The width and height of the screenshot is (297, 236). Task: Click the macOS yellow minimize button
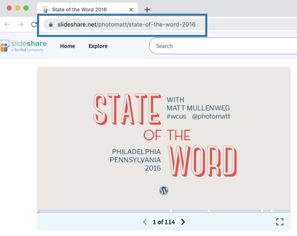pyautogui.click(x=18, y=8)
